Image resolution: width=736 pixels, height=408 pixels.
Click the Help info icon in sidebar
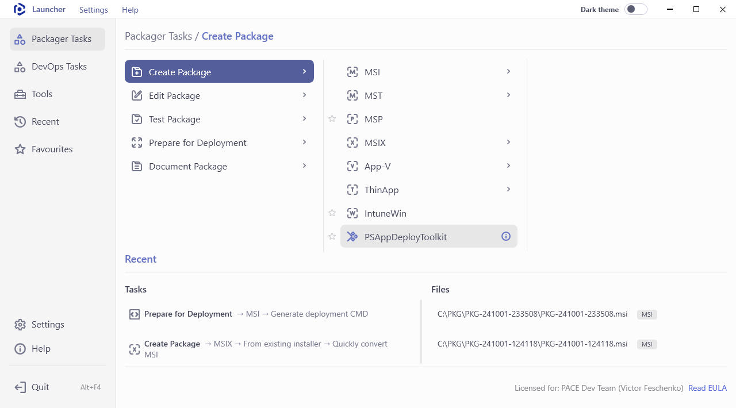(x=20, y=349)
